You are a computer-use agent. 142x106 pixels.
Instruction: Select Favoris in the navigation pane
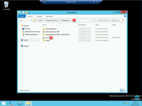point(26,26)
